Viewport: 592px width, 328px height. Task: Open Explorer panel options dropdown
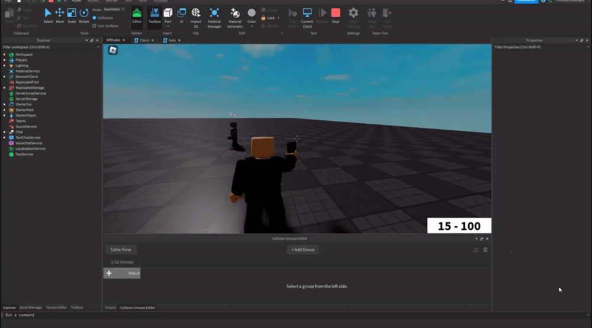86,40
